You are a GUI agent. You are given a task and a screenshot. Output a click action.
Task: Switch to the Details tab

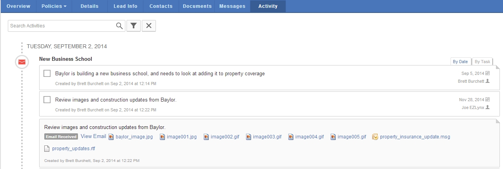pyautogui.click(x=90, y=6)
